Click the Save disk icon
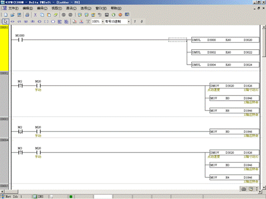Viewport: 266px width, 199px height. tap(19, 15)
